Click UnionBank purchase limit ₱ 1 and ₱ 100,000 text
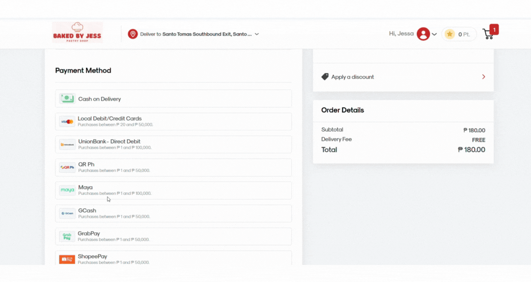The width and height of the screenshot is (531, 282). point(115,147)
